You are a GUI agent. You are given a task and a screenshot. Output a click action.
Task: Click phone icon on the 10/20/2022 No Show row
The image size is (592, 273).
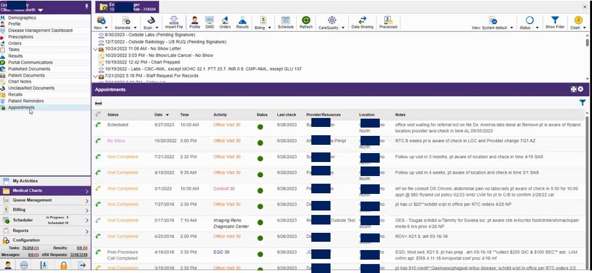98,140
